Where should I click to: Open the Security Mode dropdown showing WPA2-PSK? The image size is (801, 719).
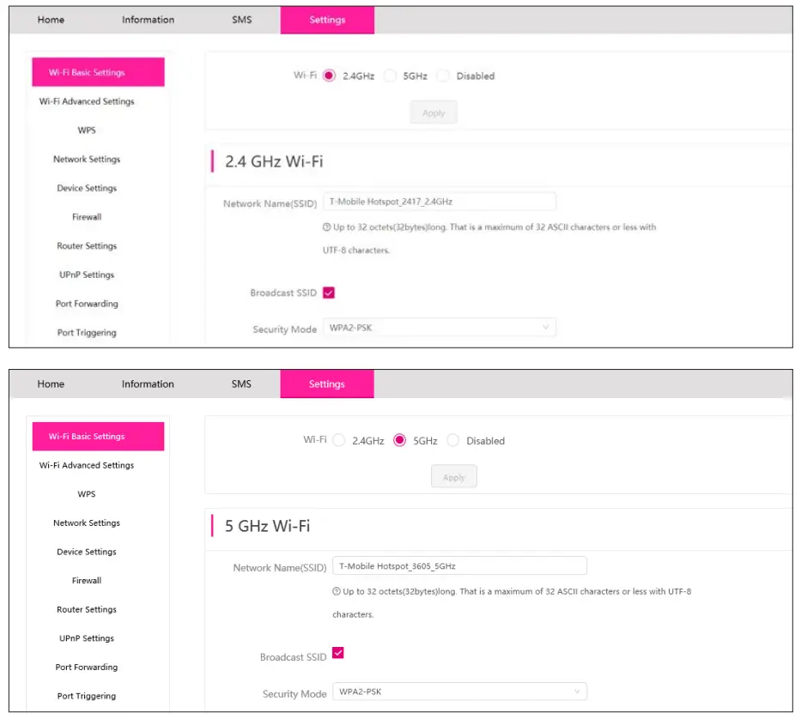[440, 327]
